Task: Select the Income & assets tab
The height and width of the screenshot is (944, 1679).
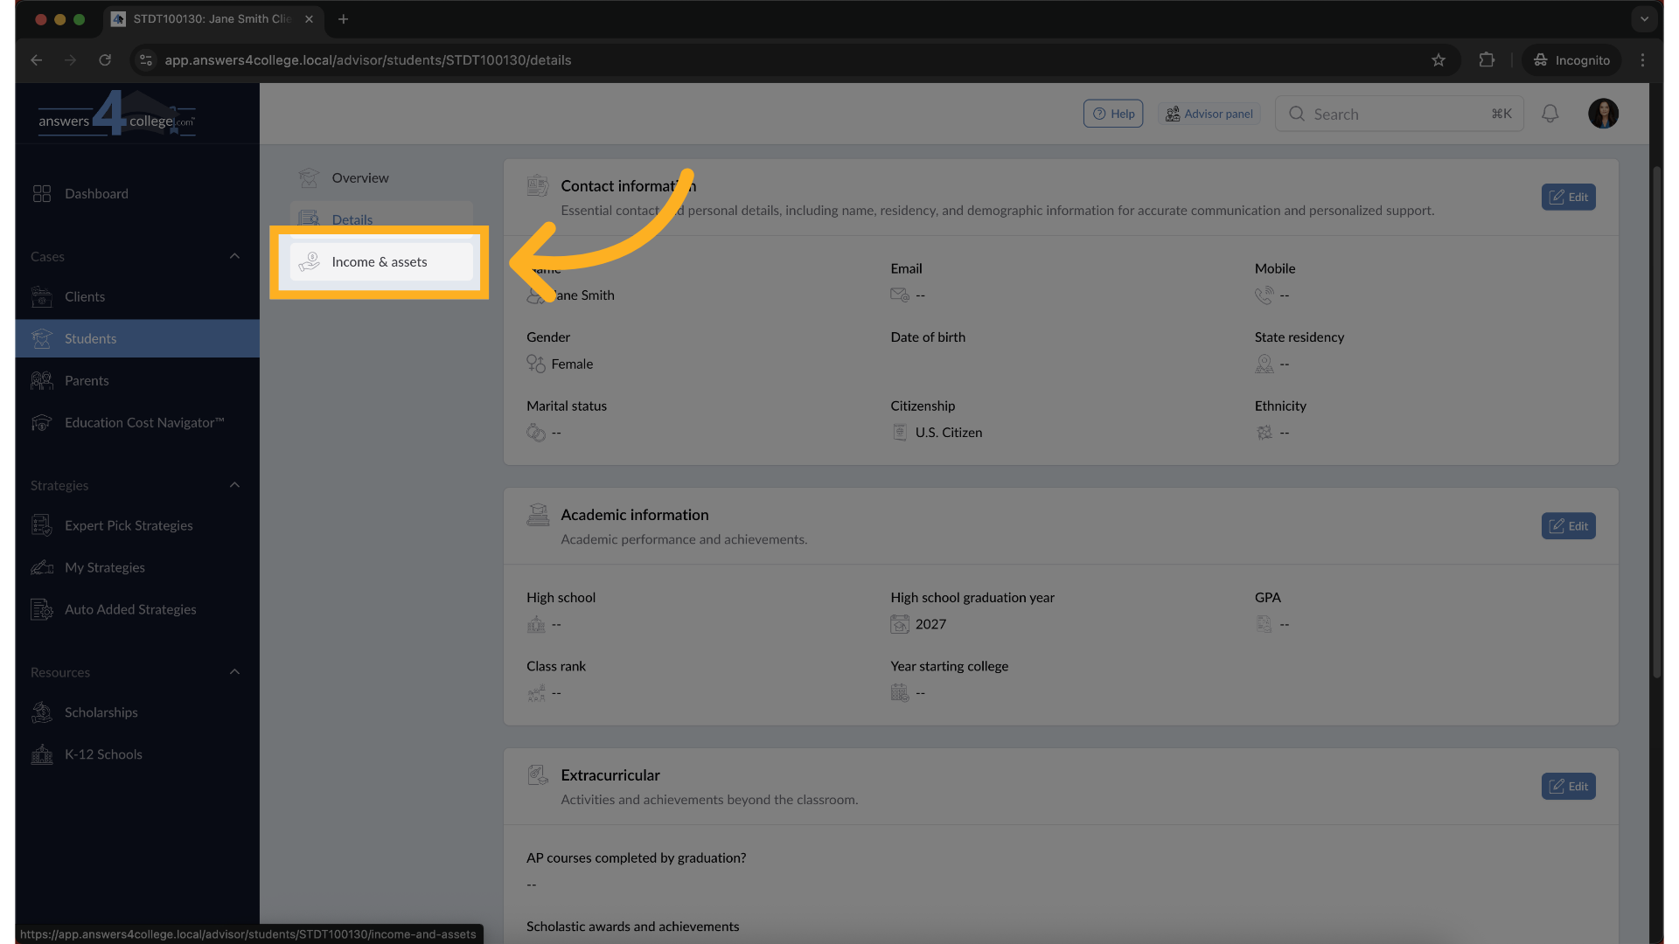Action: [380, 262]
